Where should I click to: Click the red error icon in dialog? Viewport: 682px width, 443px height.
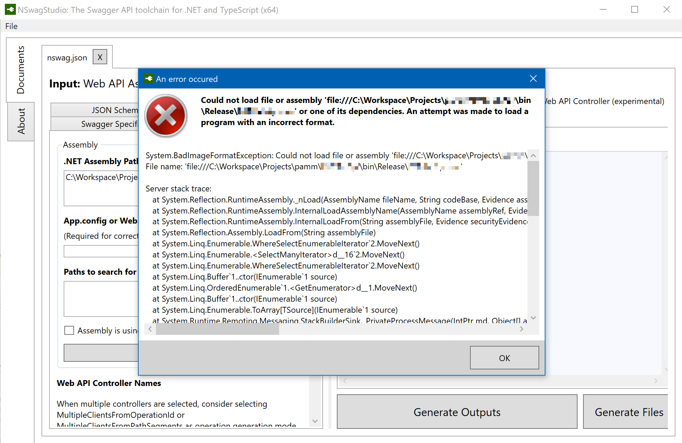tap(166, 115)
